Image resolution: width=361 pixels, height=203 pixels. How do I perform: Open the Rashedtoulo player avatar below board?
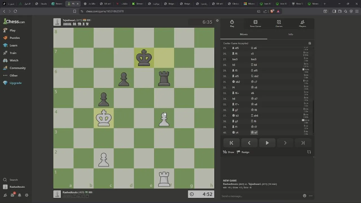tap(57, 194)
